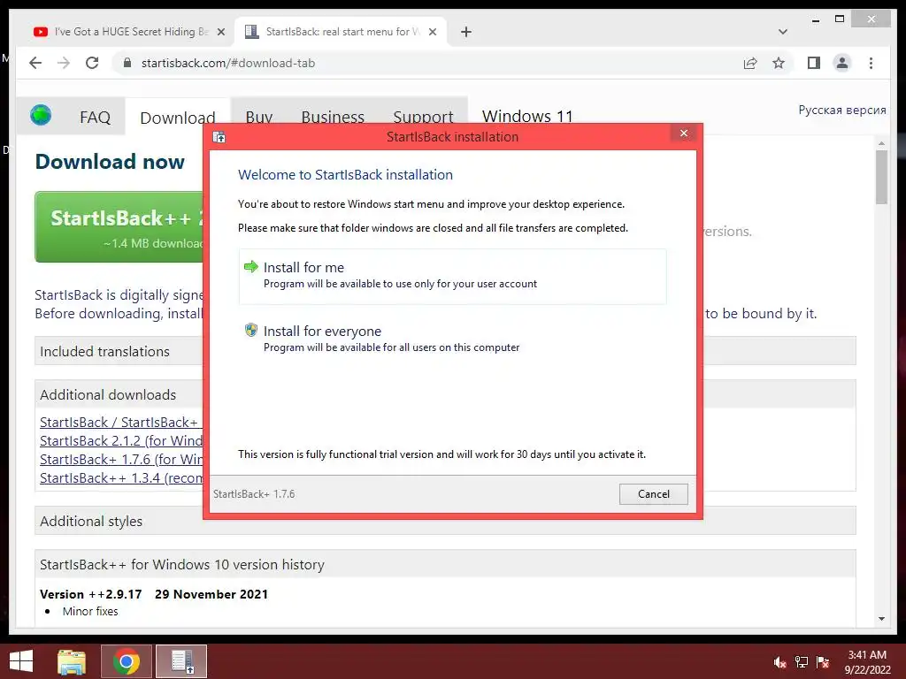Maximize the Chrome window
This screenshot has width=906, height=679.
(840, 19)
